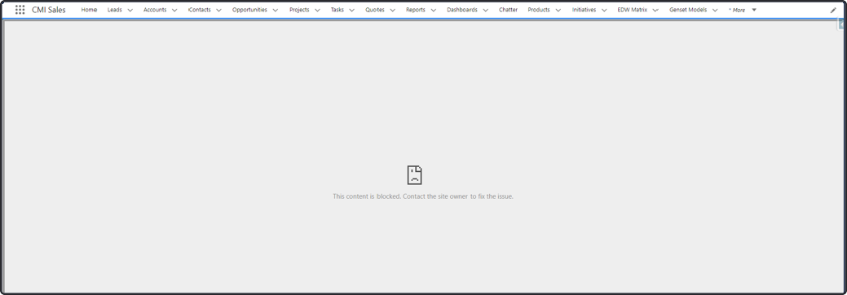This screenshot has height=295, width=847.
Task: Open the Genset Models tab
Action: (x=688, y=10)
